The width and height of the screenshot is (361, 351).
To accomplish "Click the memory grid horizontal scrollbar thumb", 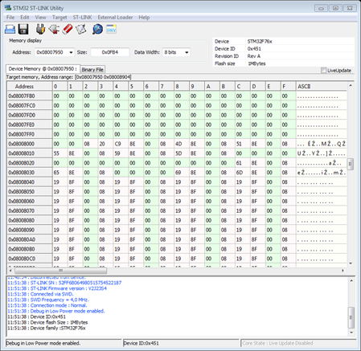I will point(60,271).
